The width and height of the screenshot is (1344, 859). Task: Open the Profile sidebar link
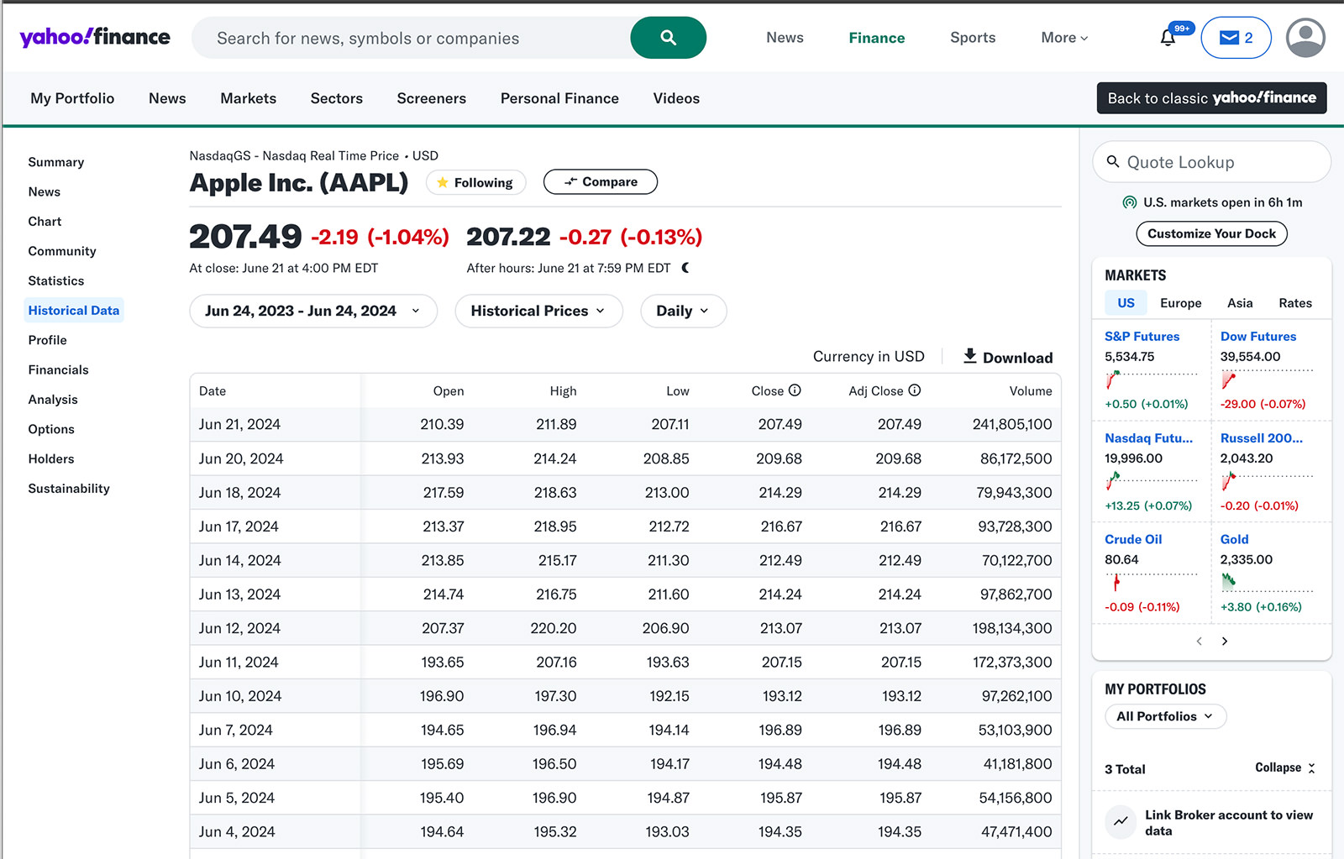[x=47, y=340]
